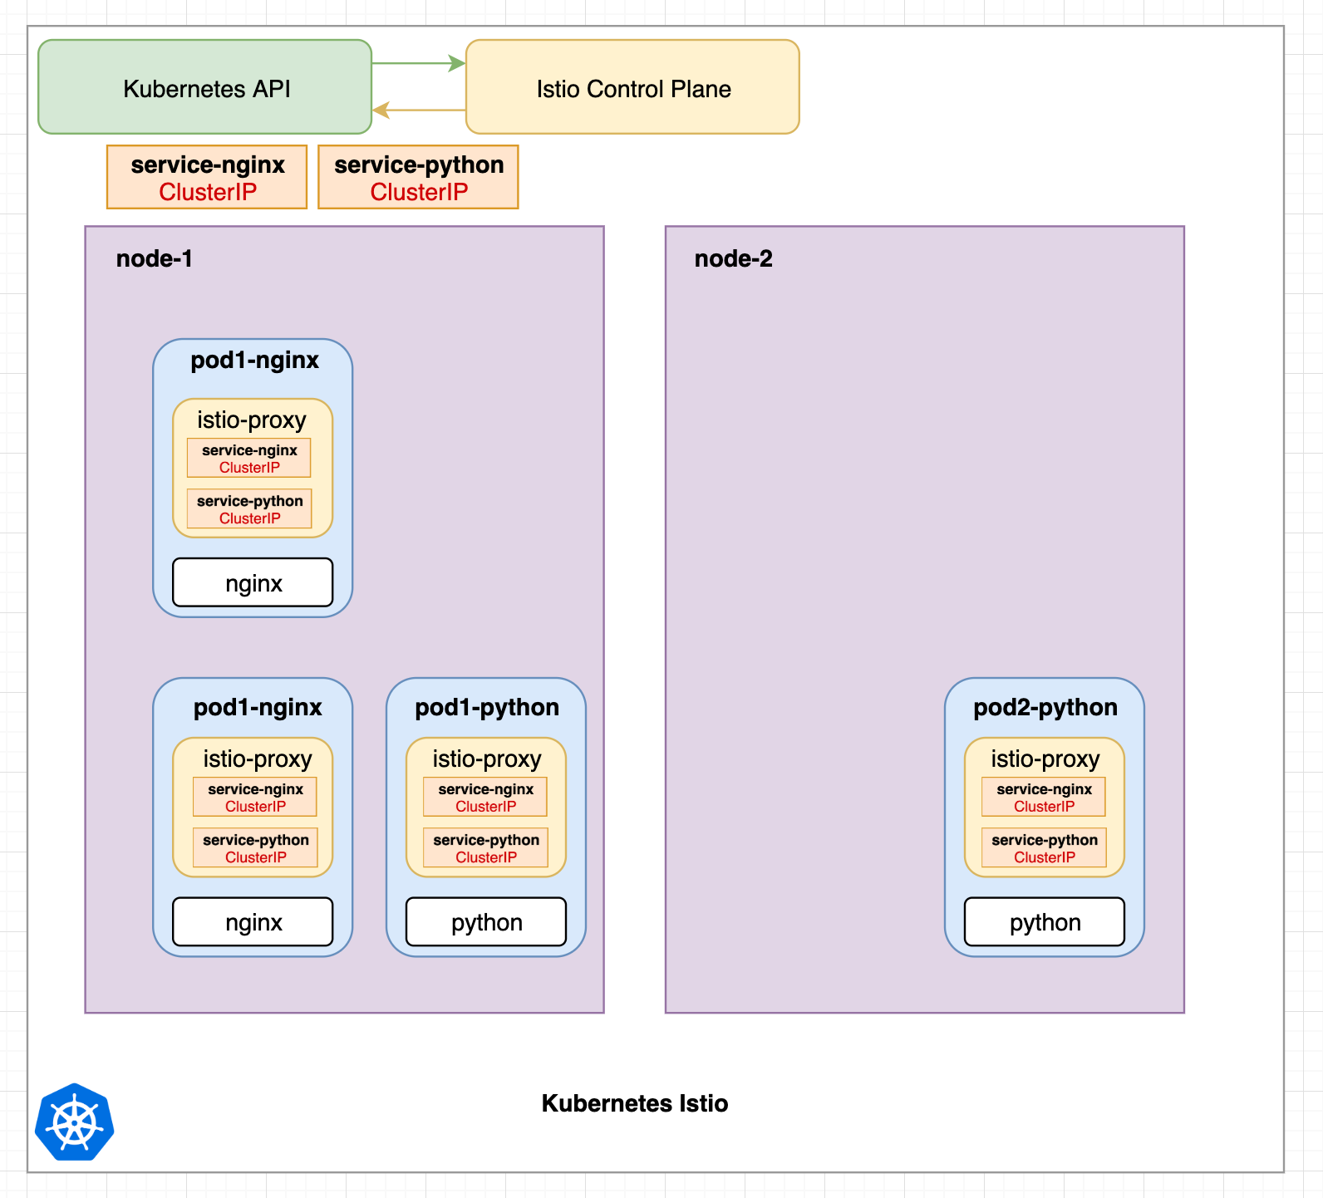Select the node-1 label
Image resolution: width=1323 pixels, height=1198 pixels.
[154, 258]
